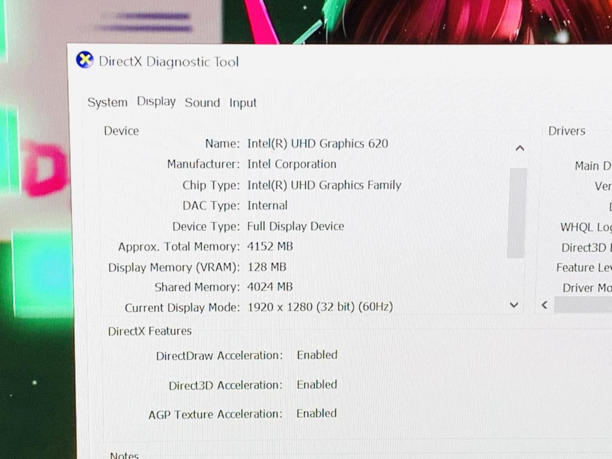
Task: Select Intel(R) UHD Graphics Family chip type
Action: pos(324,185)
